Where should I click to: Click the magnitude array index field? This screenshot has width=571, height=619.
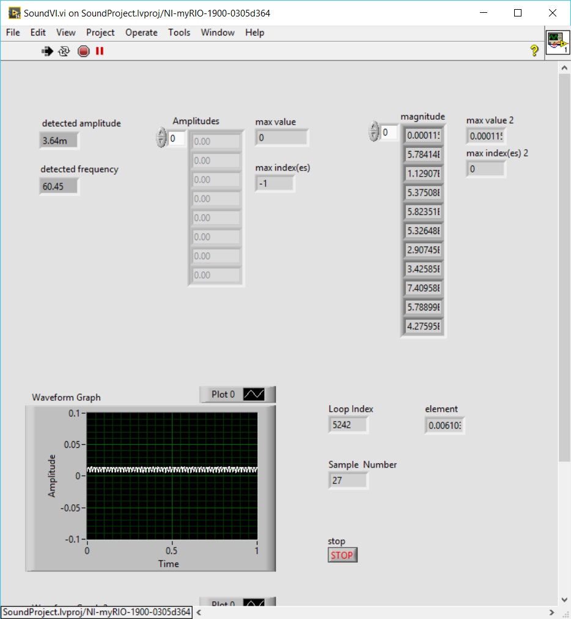(389, 133)
